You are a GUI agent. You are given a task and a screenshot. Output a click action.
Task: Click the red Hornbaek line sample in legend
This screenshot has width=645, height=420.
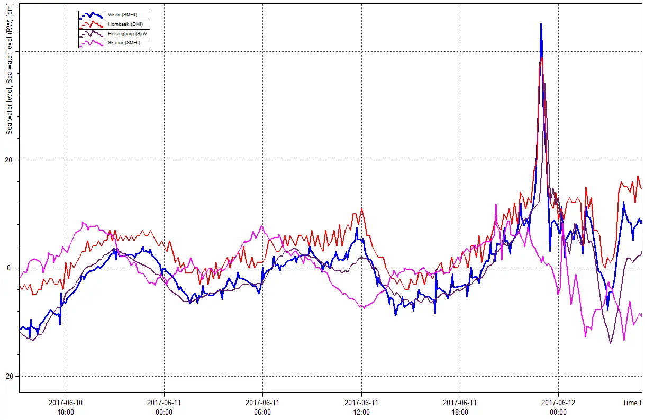[91, 24]
